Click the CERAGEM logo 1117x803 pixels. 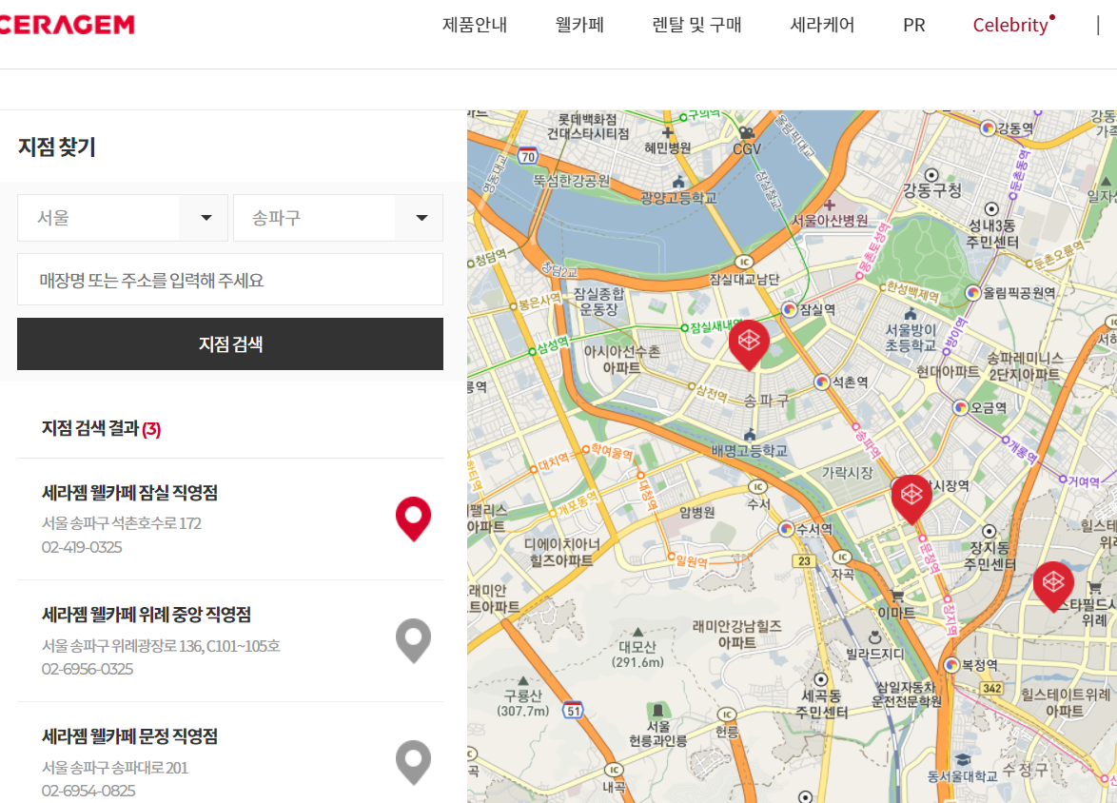(67, 25)
